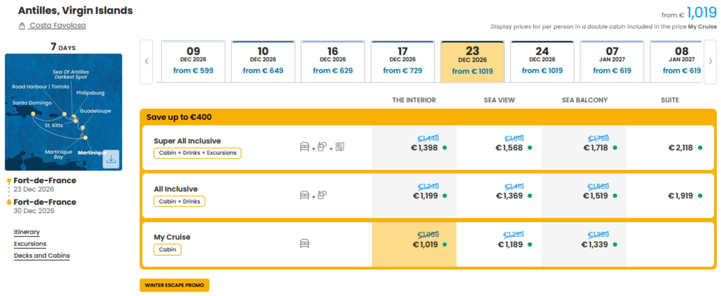The image size is (721, 296).
Task: Click the bed icon in All Inclusive row
Action: [x=304, y=195]
